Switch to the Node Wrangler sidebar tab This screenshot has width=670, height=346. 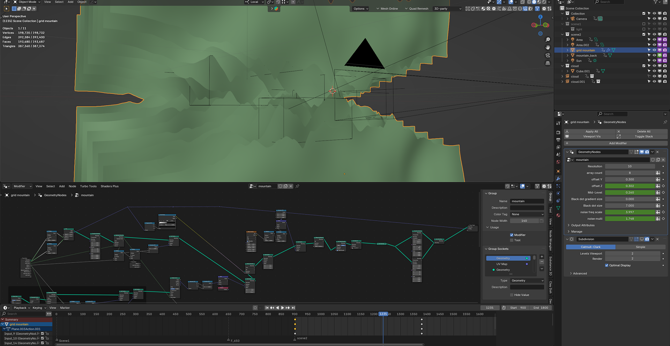(x=550, y=241)
